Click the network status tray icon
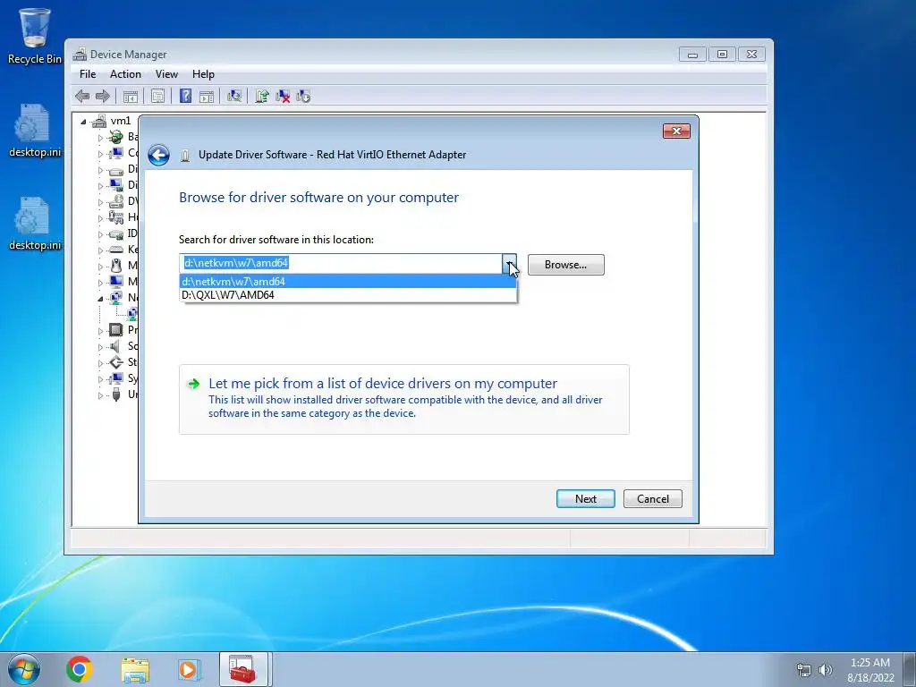916x687 pixels. coord(804,670)
